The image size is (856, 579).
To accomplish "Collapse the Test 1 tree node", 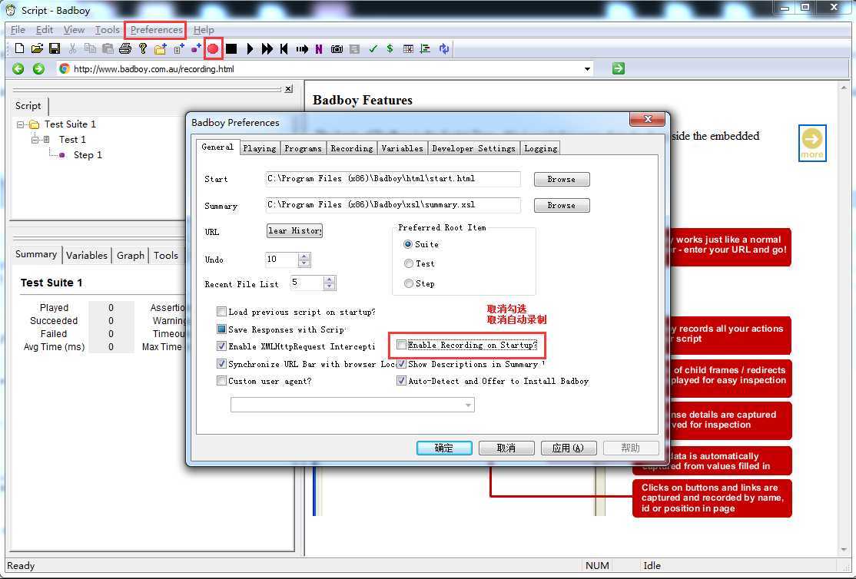I will click(35, 140).
